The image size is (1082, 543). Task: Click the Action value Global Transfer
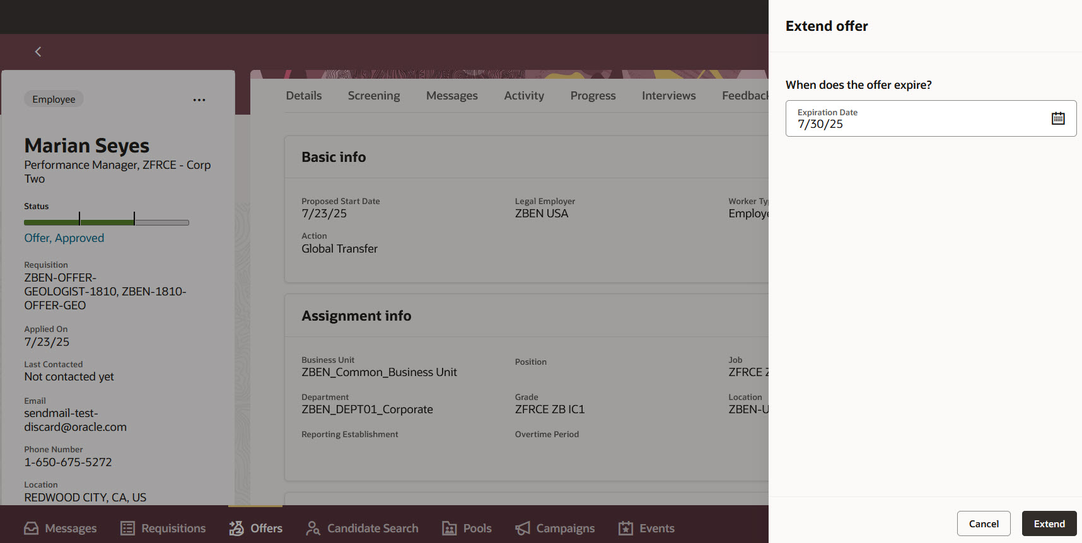point(340,249)
